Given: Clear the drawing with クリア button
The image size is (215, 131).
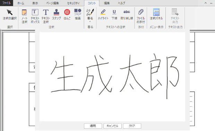Looking at the screenshot, I should pyautogui.click(x=132, y=126).
